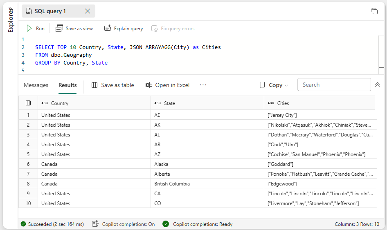
Task: Open the Messages tab
Action: coord(36,85)
